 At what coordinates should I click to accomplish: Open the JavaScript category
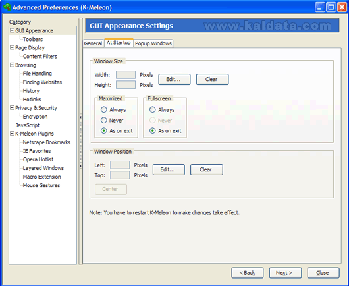click(x=28, y=125)
